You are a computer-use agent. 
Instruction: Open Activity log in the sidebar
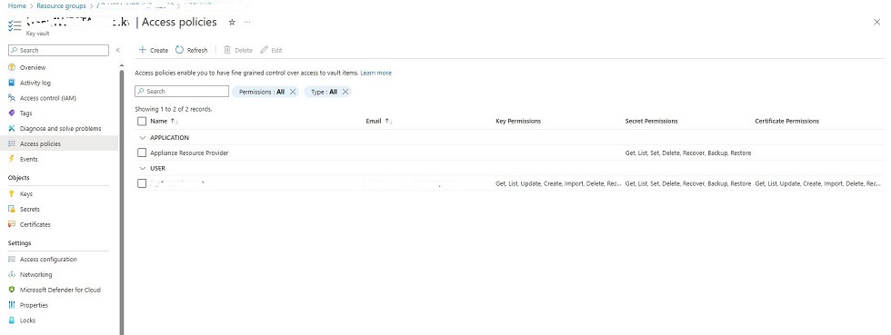35,83
